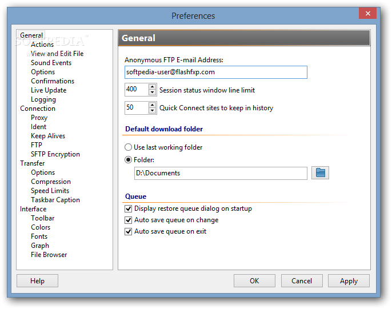The height and width of the screenshot is (309, 392).
Task: Open Ident settings
Action: (x=38, y=127)
